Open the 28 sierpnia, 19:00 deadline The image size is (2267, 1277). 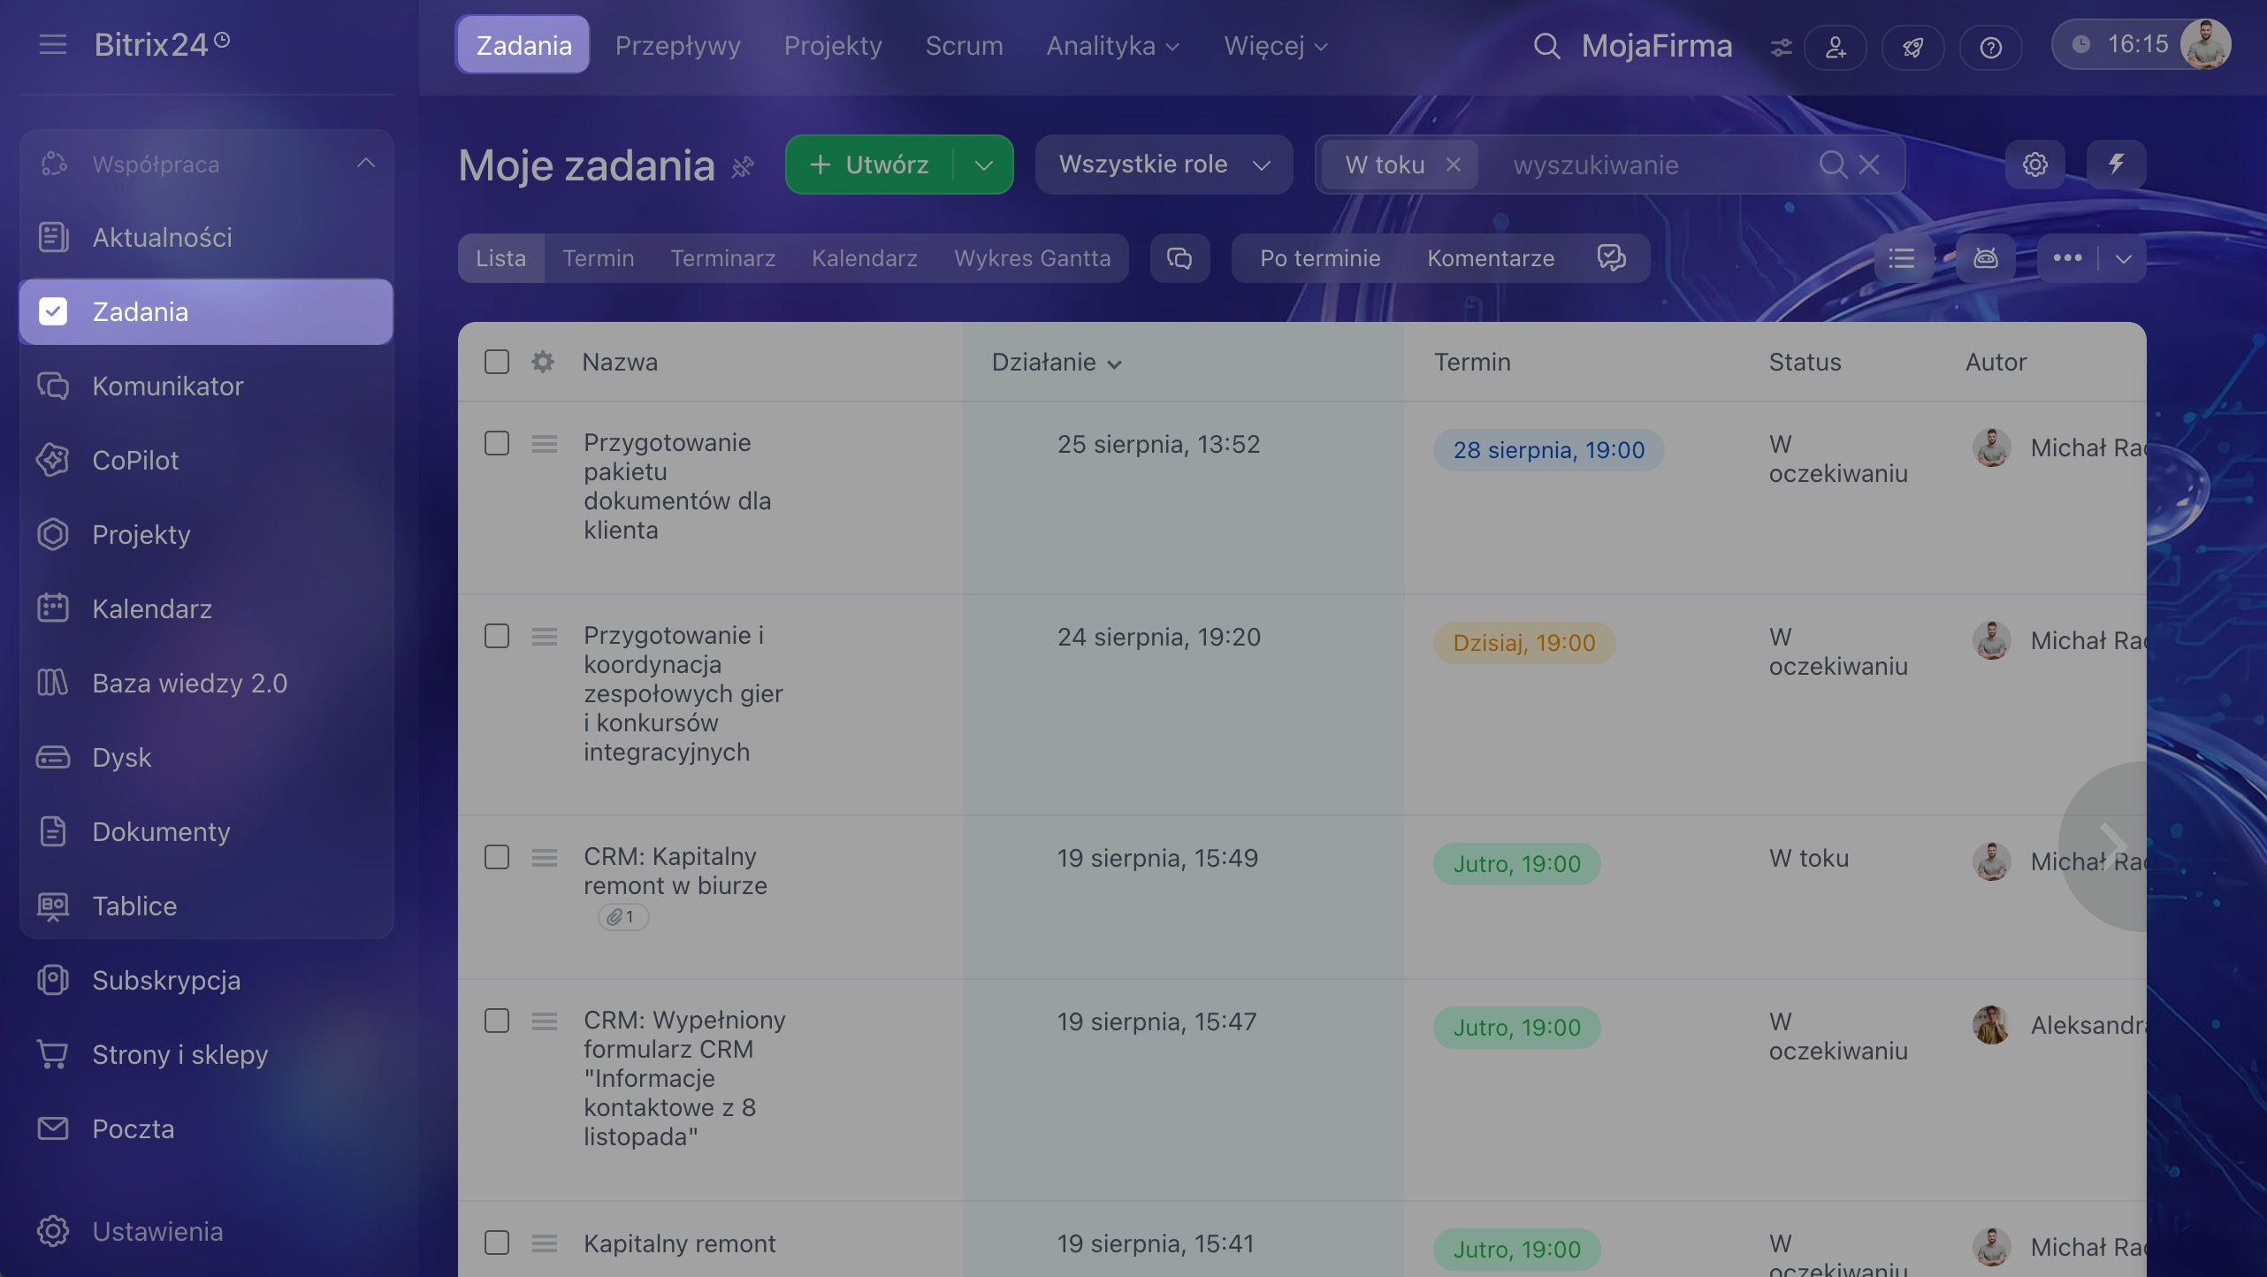coord(1549,450)
